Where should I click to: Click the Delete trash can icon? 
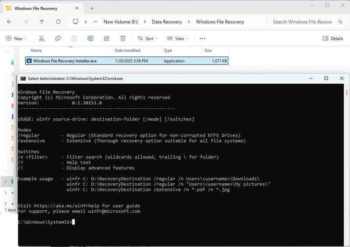(x=123, y=38)
